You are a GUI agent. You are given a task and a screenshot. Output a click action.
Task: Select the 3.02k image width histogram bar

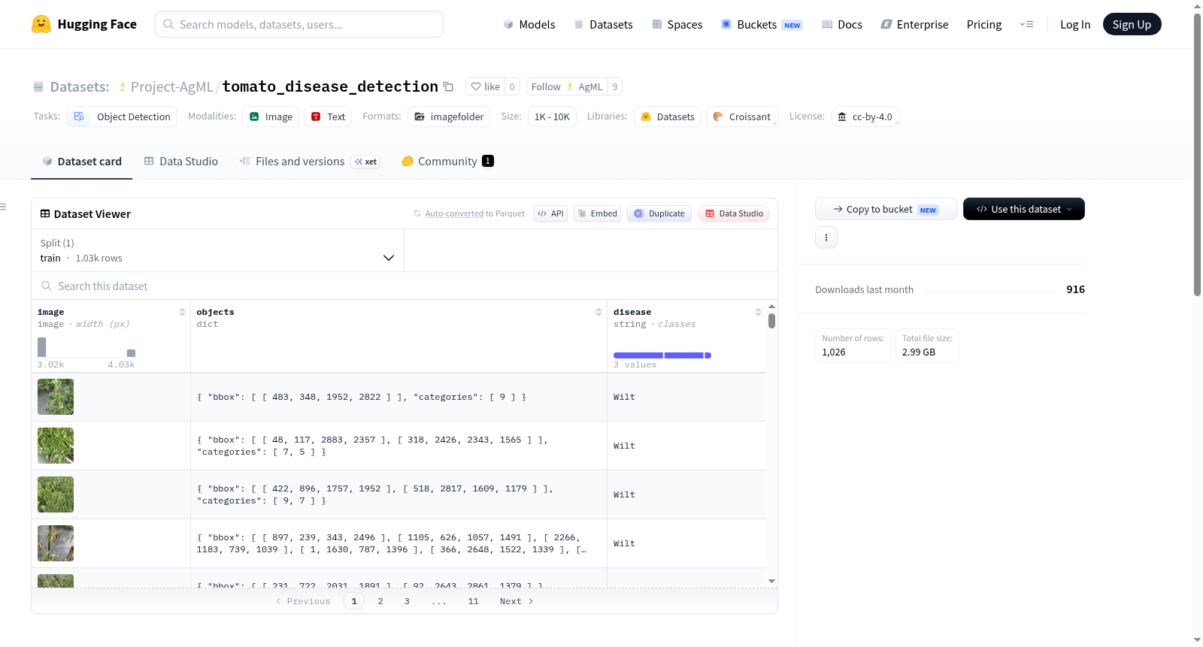(42, 347)
